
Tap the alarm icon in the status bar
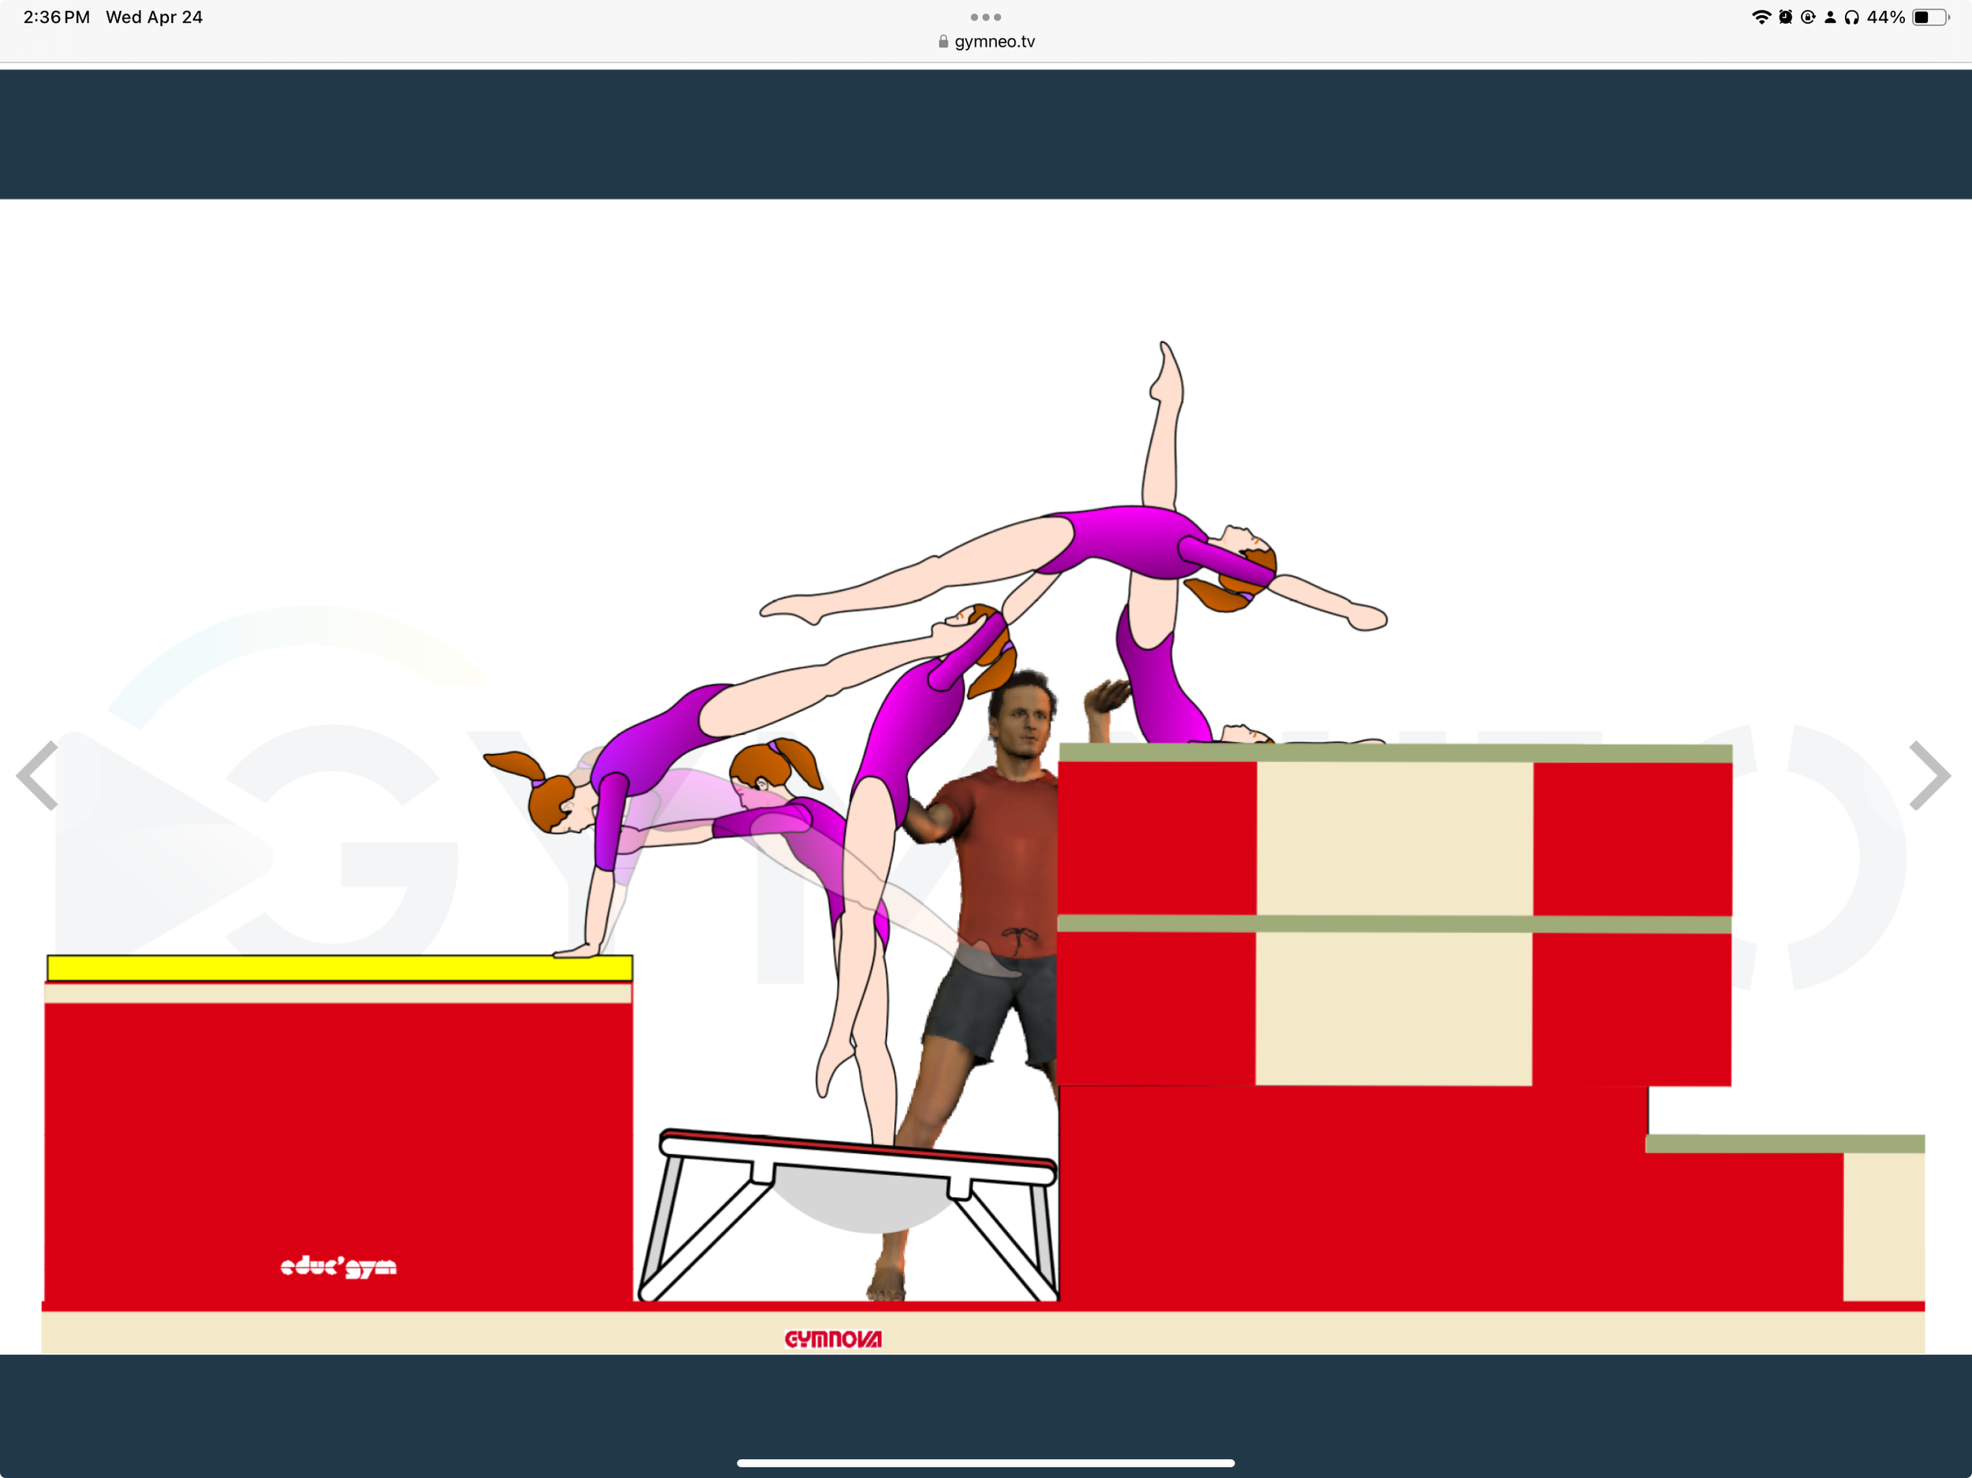coord(1784,16)
